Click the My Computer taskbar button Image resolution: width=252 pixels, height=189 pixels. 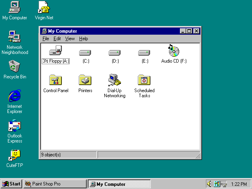(119, 184)
